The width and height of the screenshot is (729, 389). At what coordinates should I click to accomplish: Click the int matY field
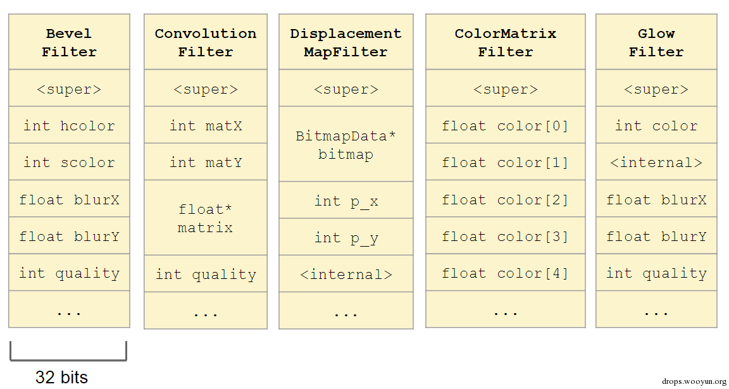[206, 162]
